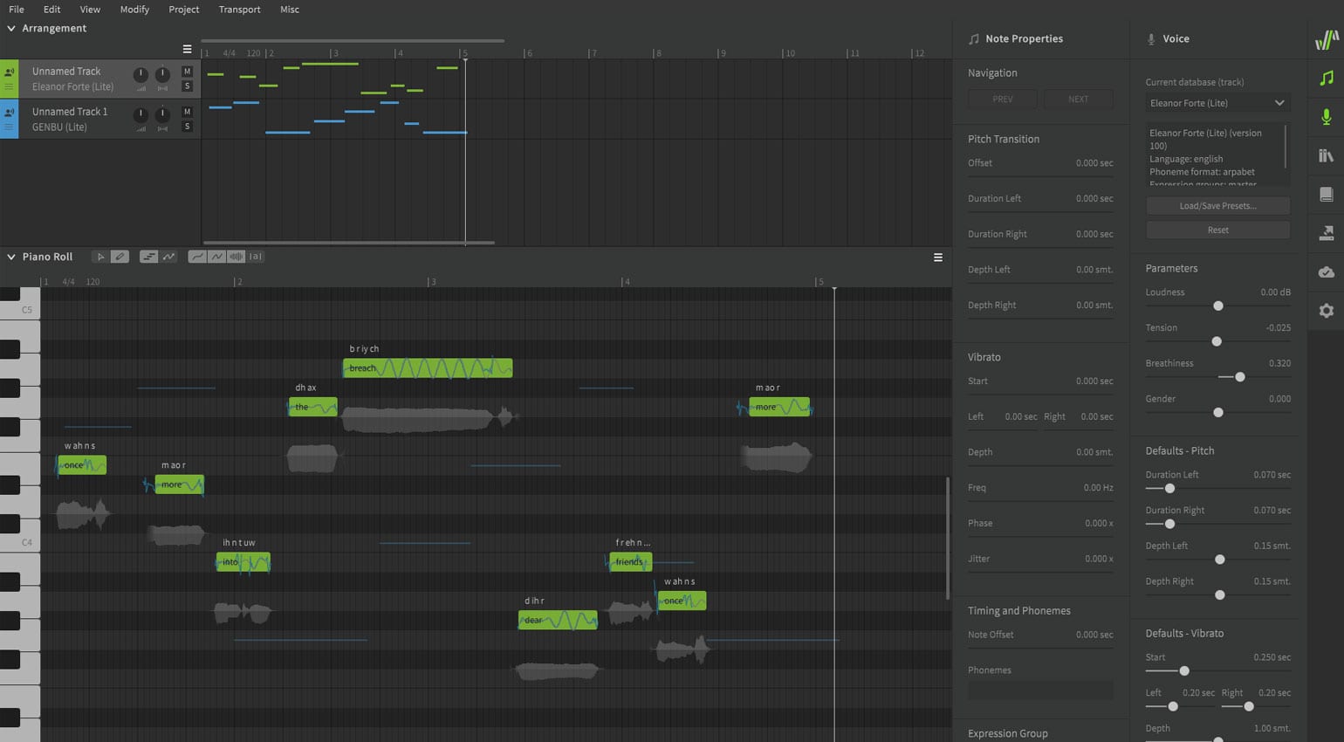This screenshot has width=1344, height=742.
Task: Open the License and Updates cloud icon
Action: pos(1327,272)
